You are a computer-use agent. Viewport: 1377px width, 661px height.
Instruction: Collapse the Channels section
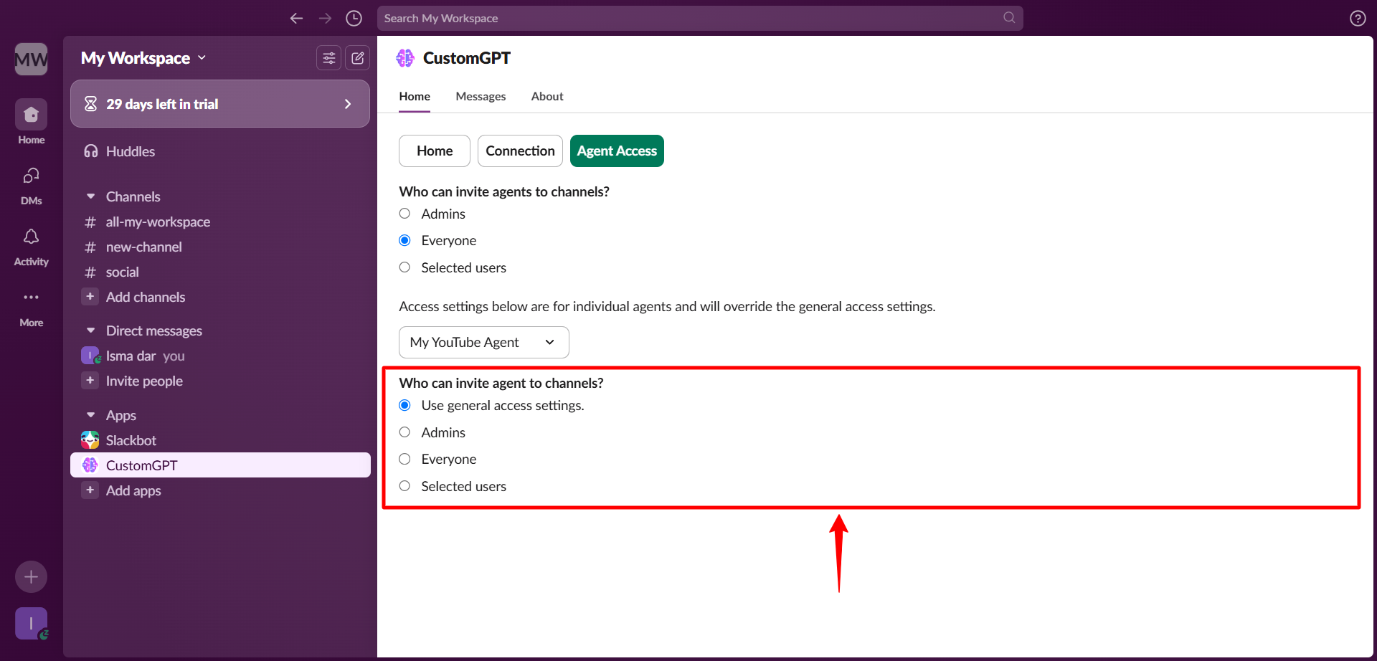(x=90, y=196)
